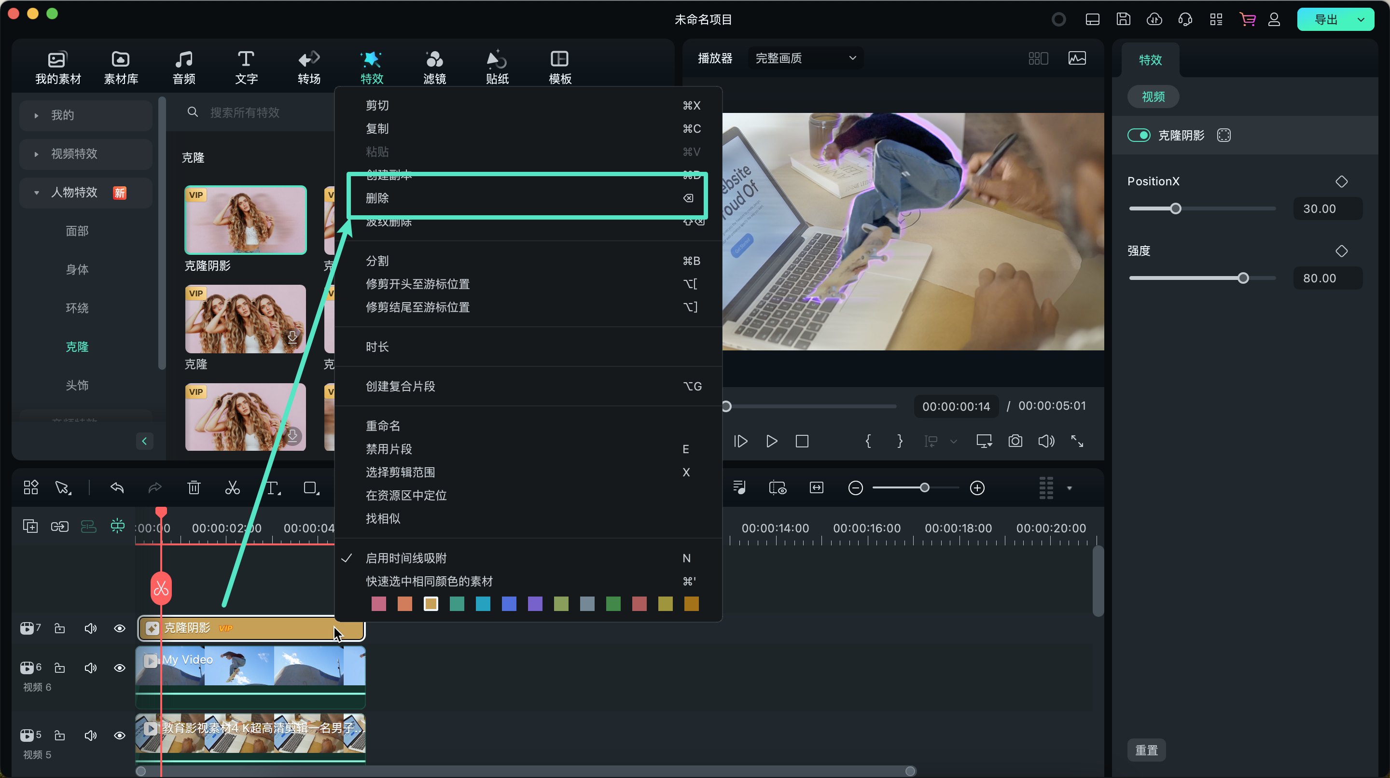Screen dimensions: 1390x778
Task: Click the zoom-out minus timeline icon
Action: point(855,488)
